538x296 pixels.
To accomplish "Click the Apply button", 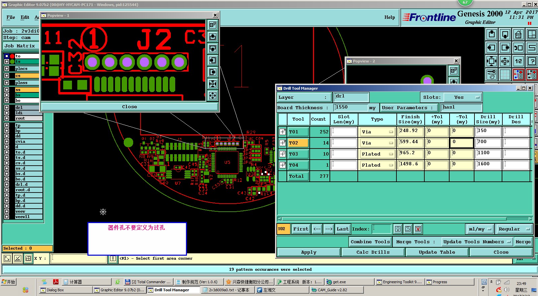I will (309, 252).
